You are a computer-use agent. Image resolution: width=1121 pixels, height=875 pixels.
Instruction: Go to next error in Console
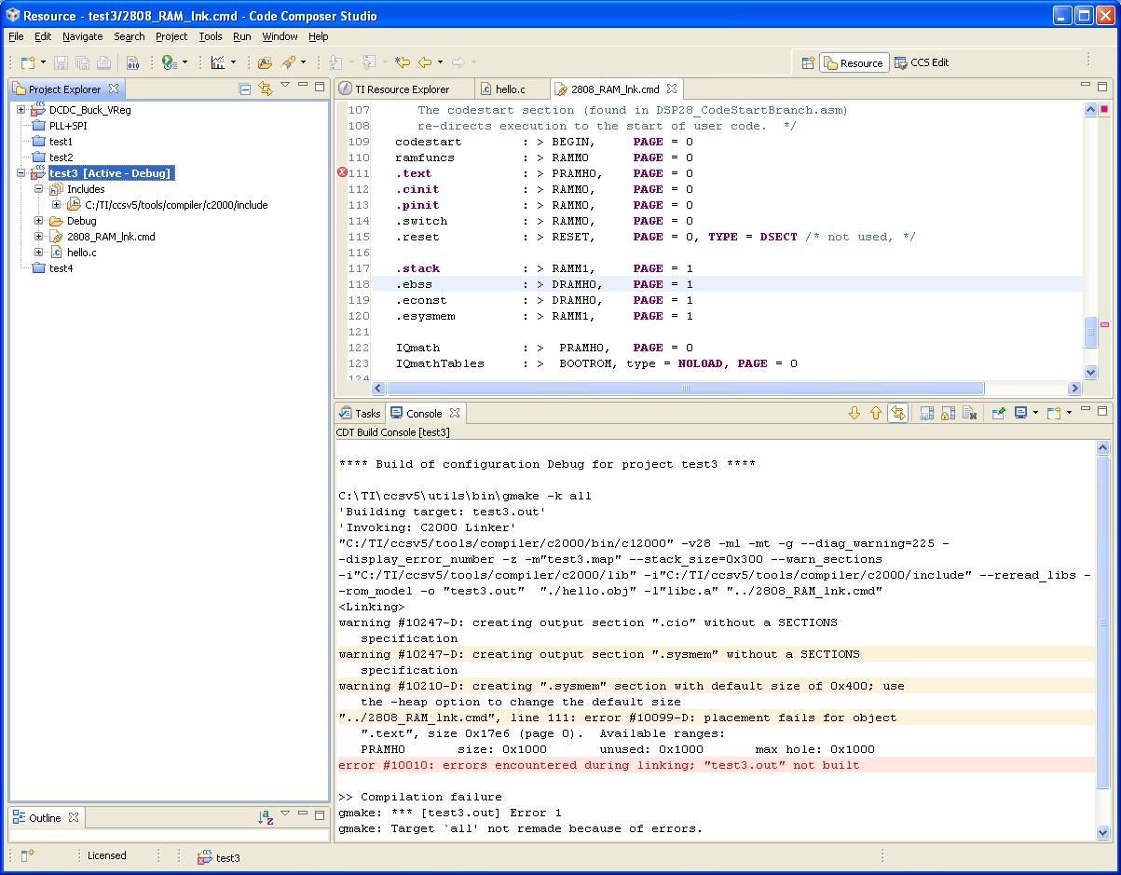pyautogui.click(x=854, y=413)
